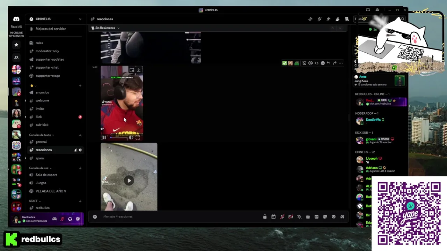
Task: Click the calendar icon in message bar
Action: 273,216
